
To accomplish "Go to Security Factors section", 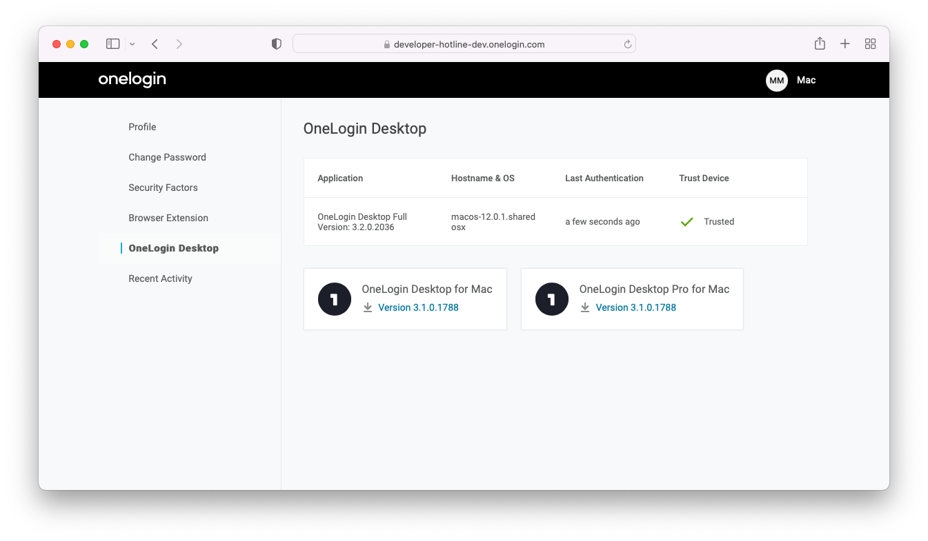I will click(x=163, y=187).
